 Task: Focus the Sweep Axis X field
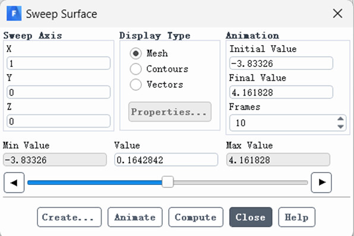pos(58,63)
